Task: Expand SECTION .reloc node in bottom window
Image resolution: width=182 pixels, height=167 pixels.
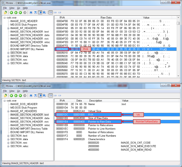Action: click(x=8, y=146)
